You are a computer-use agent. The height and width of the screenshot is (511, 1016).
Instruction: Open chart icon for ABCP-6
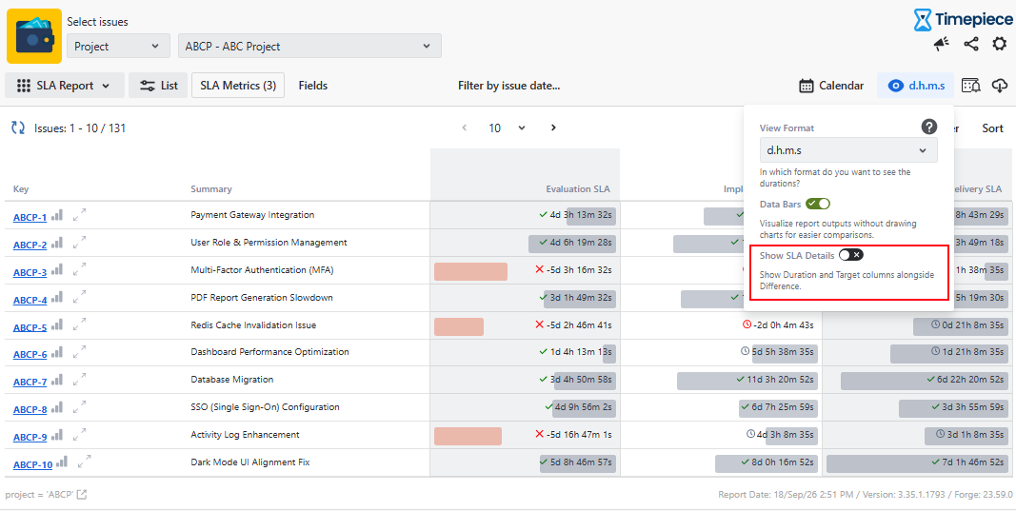point(57,352)
